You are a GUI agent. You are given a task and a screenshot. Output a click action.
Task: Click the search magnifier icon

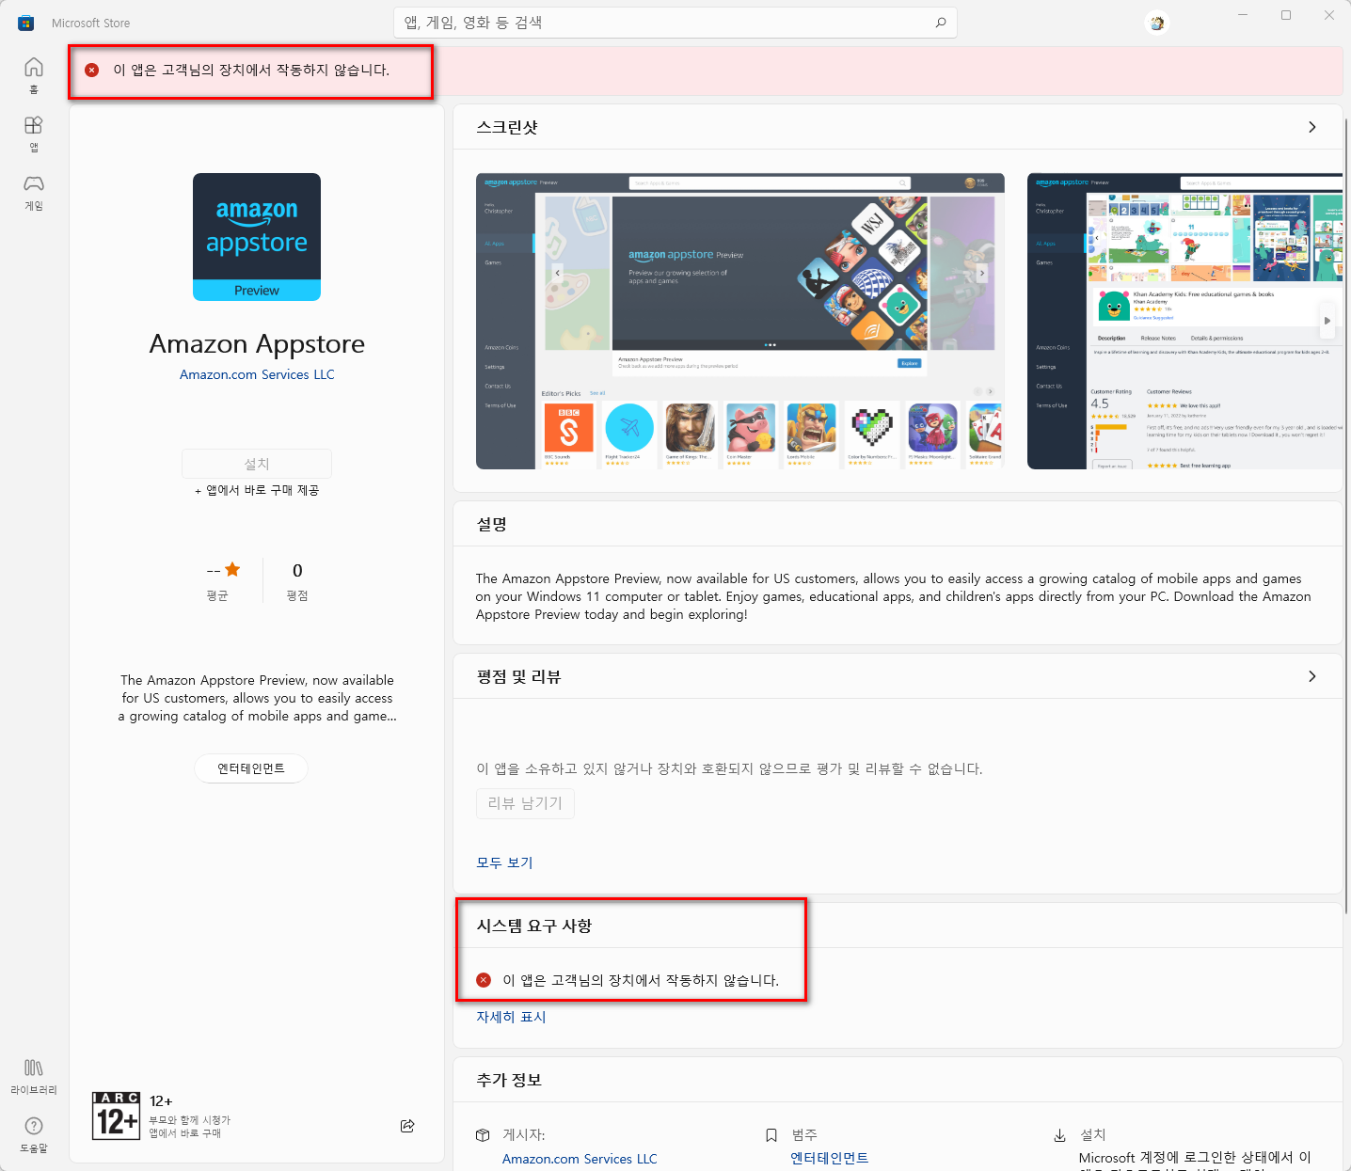[940, 23]
